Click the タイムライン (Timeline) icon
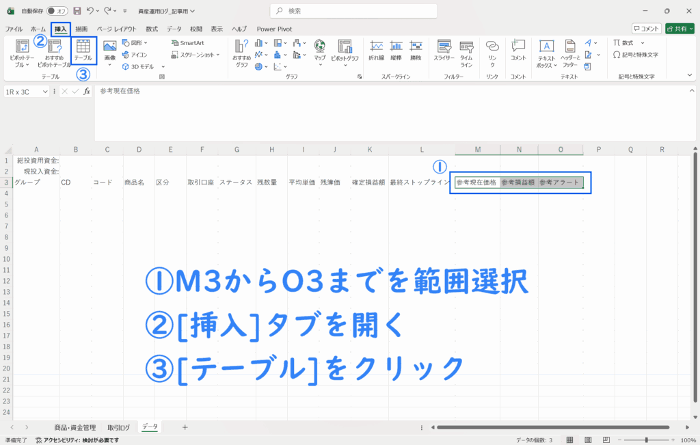Viewport: 700px width, 445px height. [x=466, y=52]
